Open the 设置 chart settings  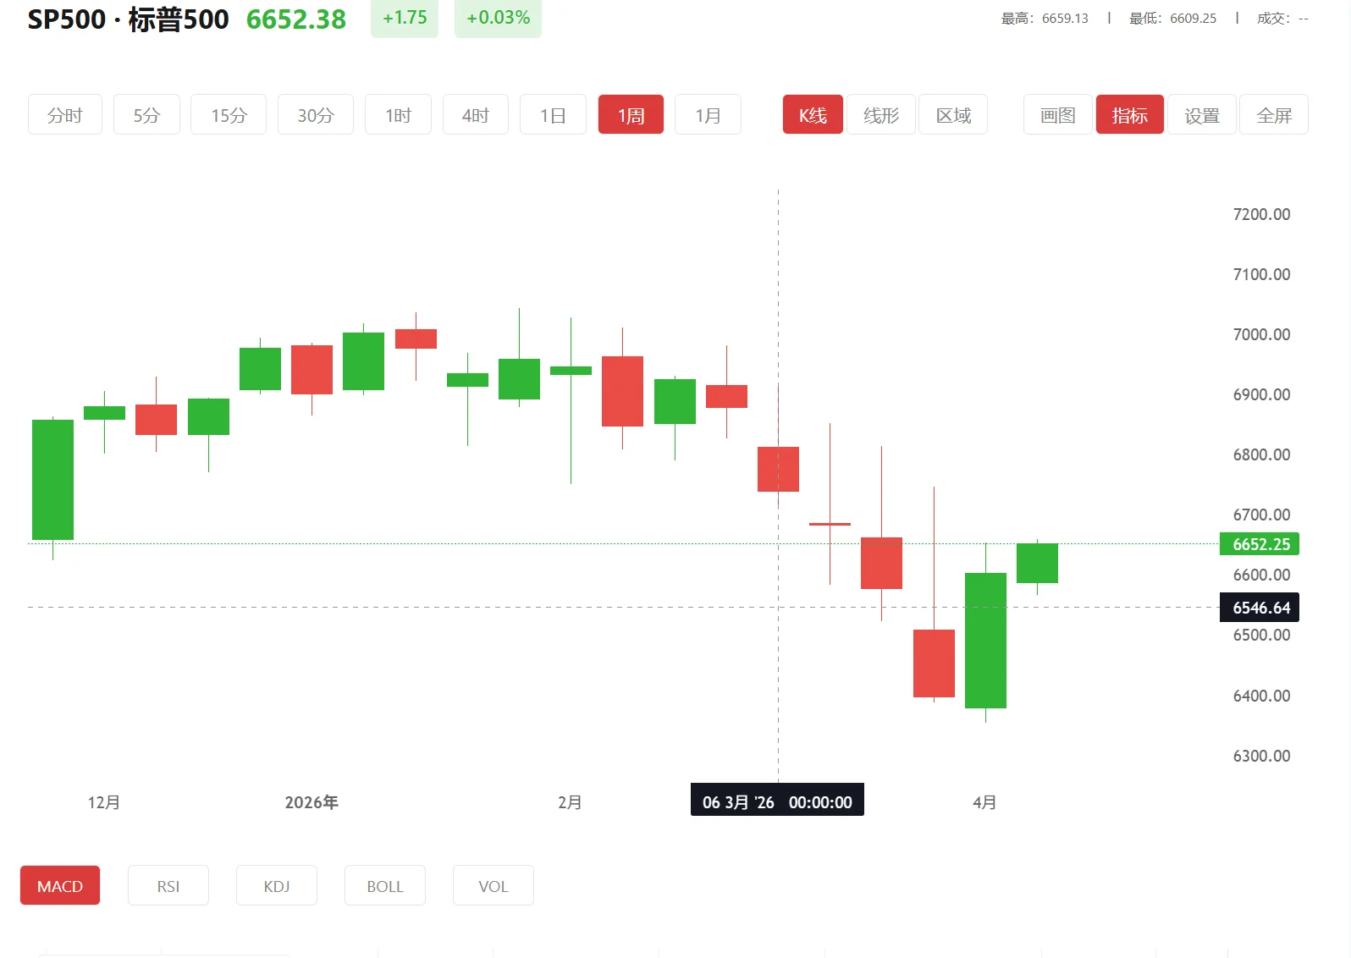point(1202,115)
